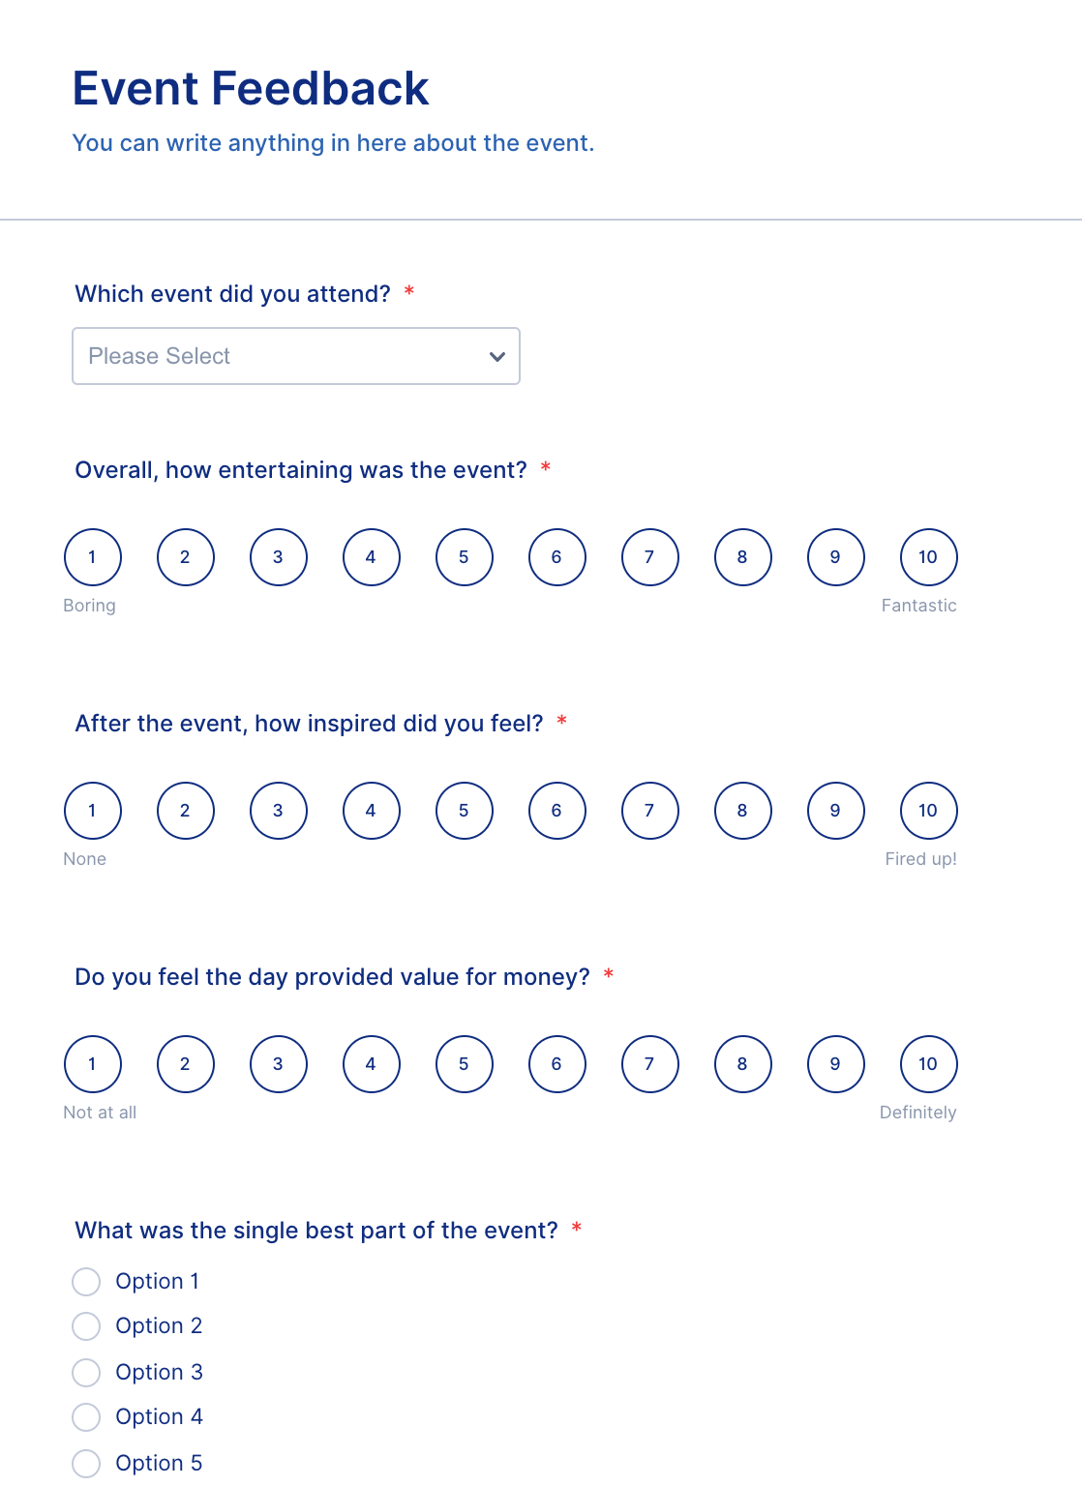Select Option 4 radio button

tap(86, 1417)
